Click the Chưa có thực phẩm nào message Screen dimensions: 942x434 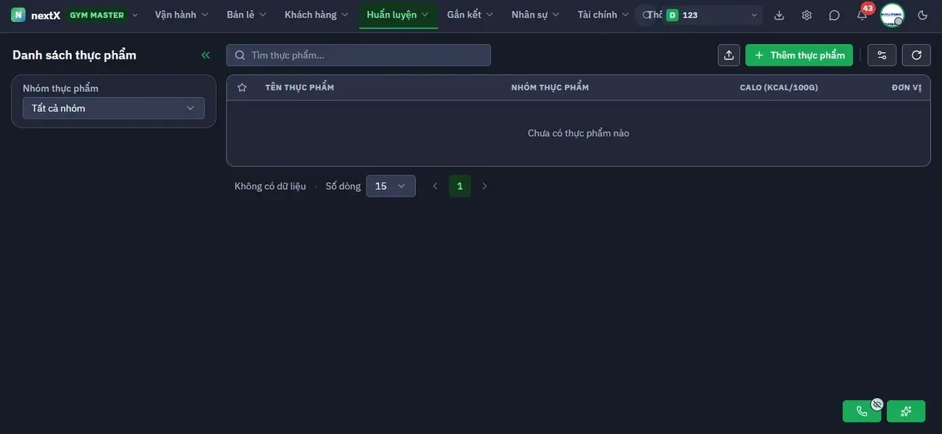coord(578,133)
